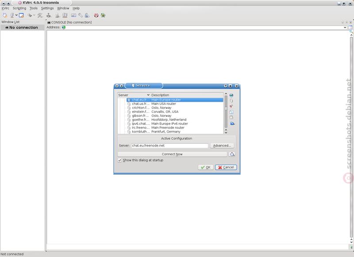Click the joystick toolbar icon
This screenshot has width=354, height=257.
pos(49,15)
